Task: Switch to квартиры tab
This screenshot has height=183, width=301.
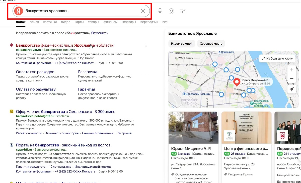Action: pos(129,22)
